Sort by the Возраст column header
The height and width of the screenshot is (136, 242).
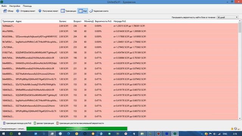click(78, 21)
